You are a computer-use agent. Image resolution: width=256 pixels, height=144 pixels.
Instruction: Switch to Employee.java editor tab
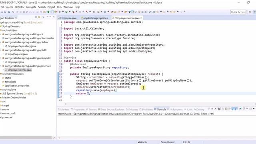pyautogui.click(x=67, y=18)
